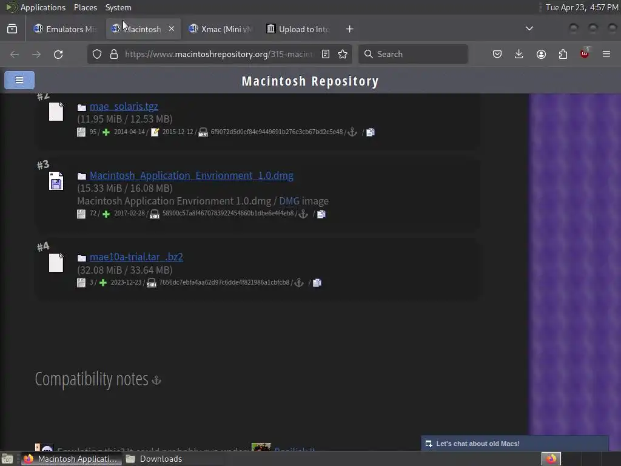The width and height of the screenshot is (621, 466).
Task: Click download count floppy icon showing 72
Action: (81, 214)
